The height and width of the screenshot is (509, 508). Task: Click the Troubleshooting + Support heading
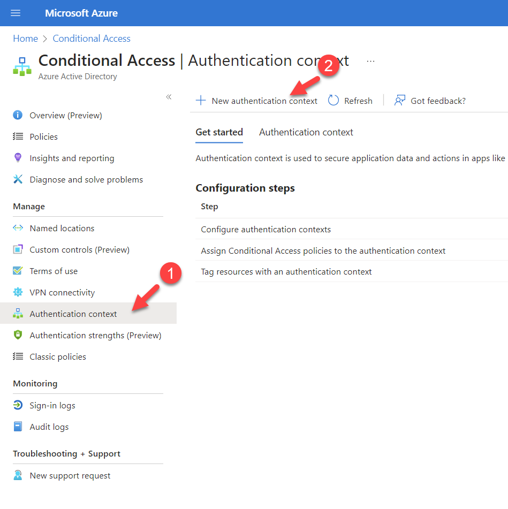point(66,453)
